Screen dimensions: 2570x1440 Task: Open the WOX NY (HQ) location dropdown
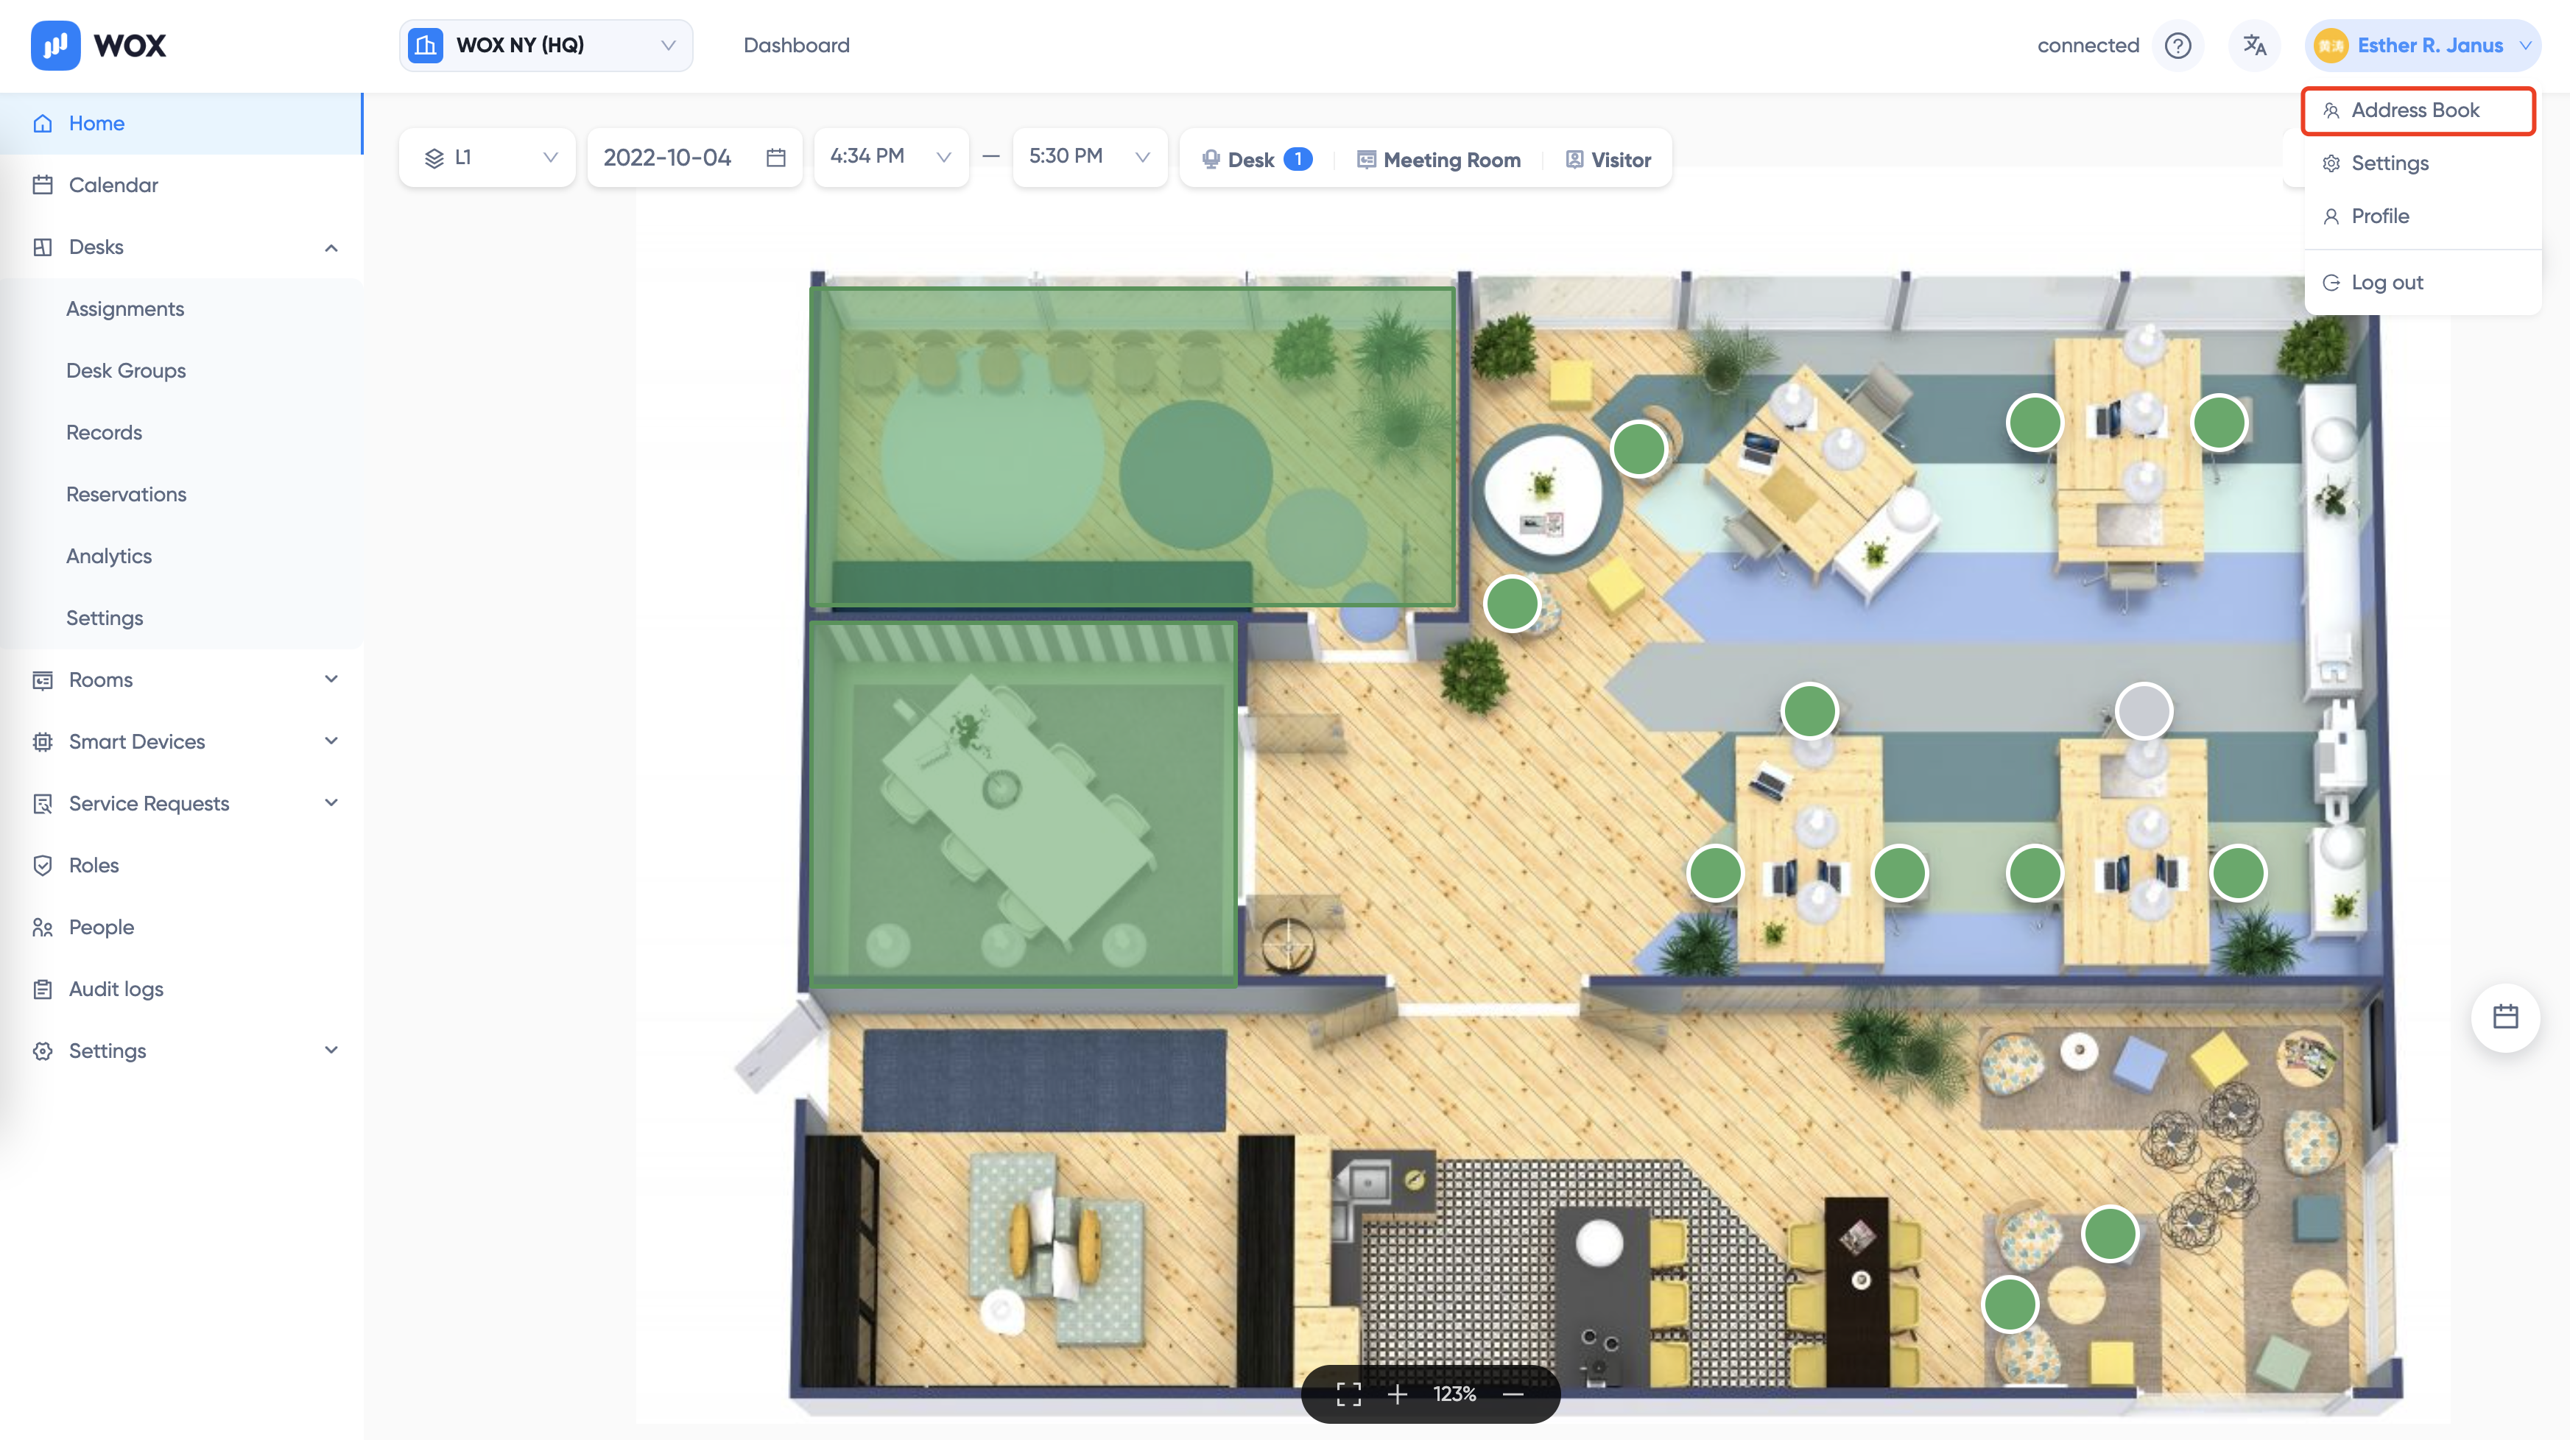546,46
